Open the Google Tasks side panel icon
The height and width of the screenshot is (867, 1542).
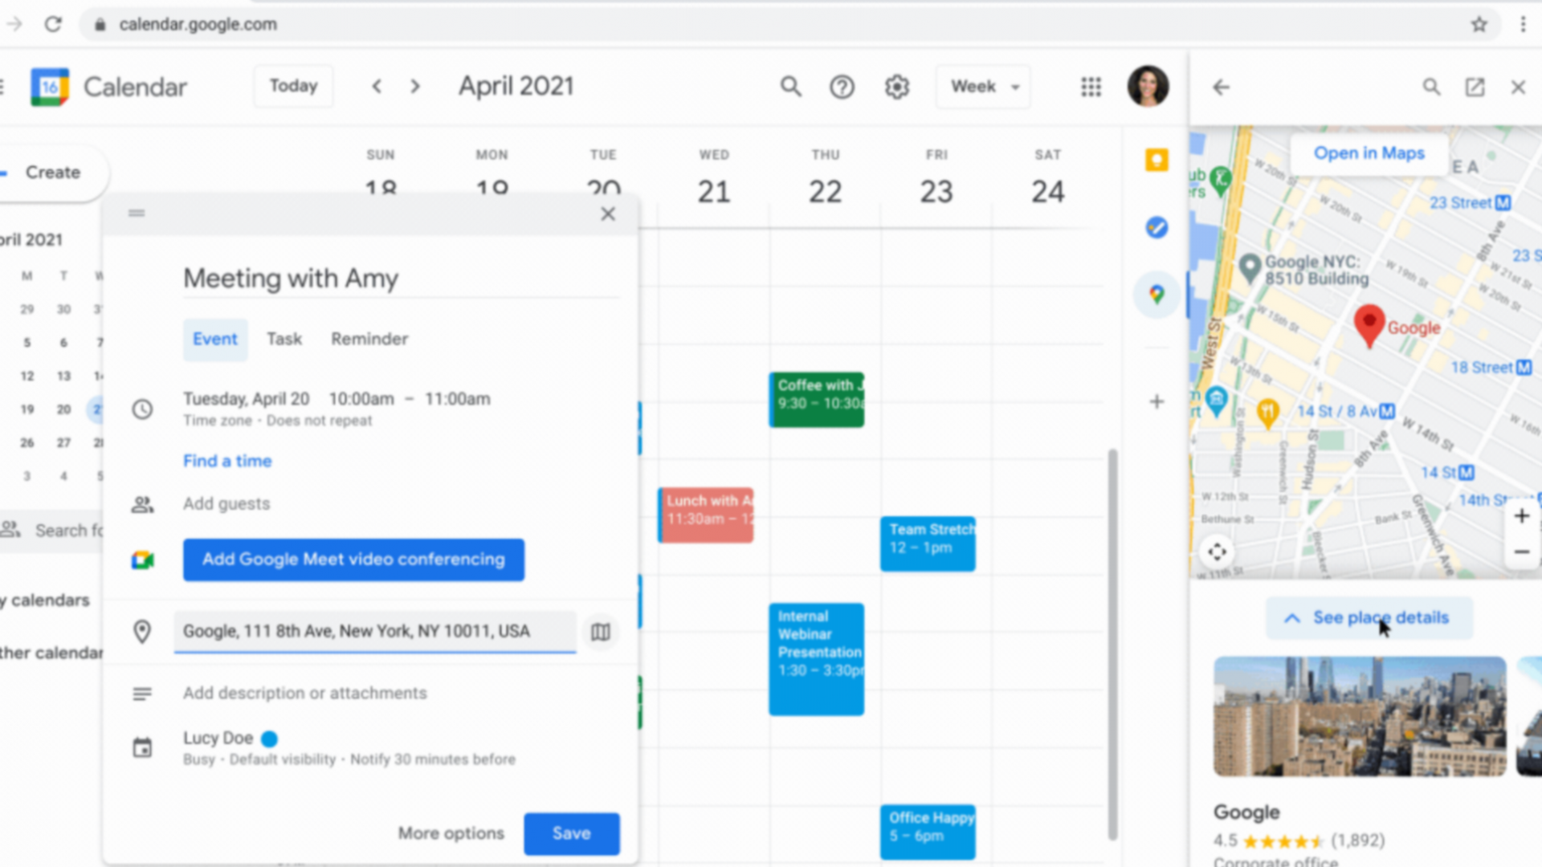click(x=1156, y=228)
